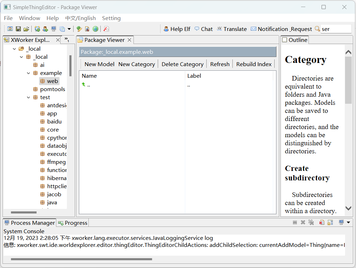Click the Save (floppy disk) toolbar icon
The height and width of the screenshot is (268, 356).
[18, 29]
